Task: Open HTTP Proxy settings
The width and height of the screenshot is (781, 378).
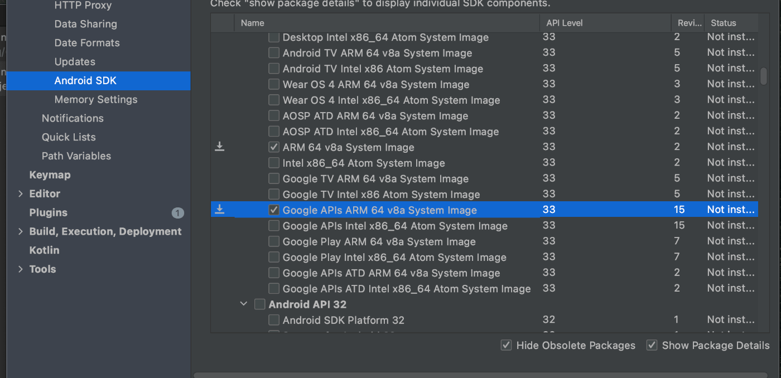Action: 83,6
